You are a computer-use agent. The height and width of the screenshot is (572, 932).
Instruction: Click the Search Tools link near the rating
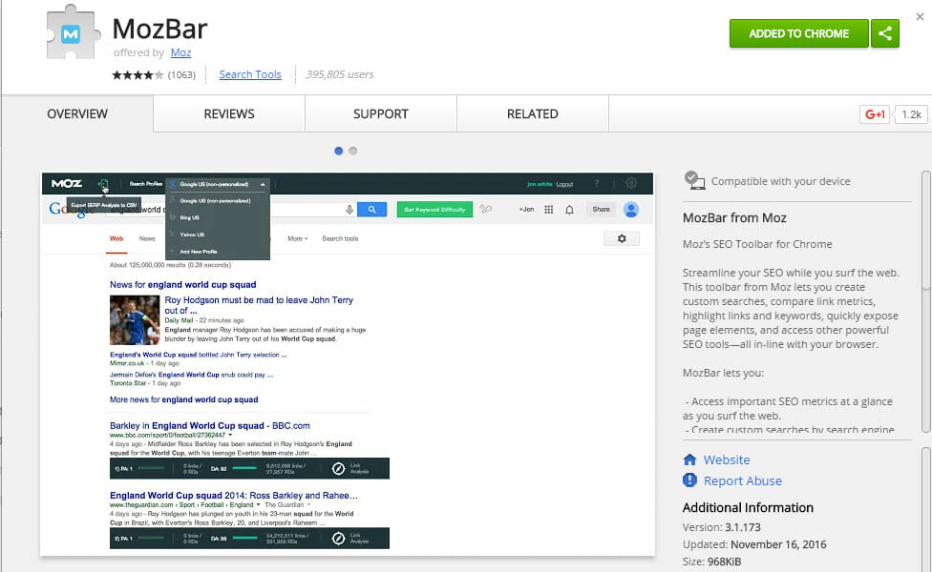tap(249, 74)
